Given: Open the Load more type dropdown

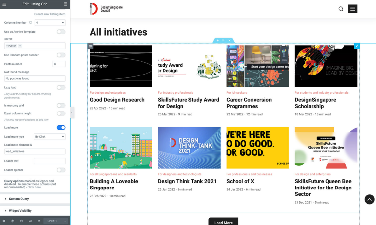Looking at the screenshot, I should pos(49,137).
